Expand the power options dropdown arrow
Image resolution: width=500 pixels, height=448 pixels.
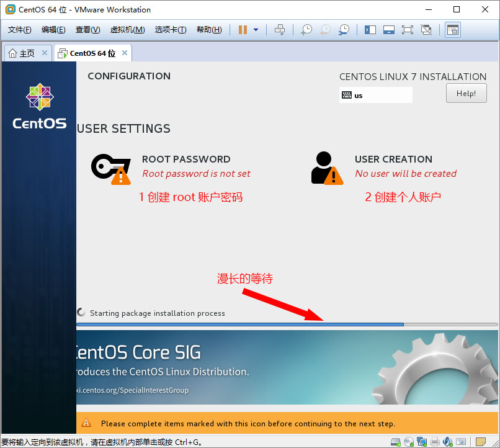[x=256, y=30]
